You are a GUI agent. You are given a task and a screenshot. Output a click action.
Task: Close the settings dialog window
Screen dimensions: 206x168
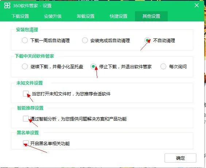click(x=197, y=5)
